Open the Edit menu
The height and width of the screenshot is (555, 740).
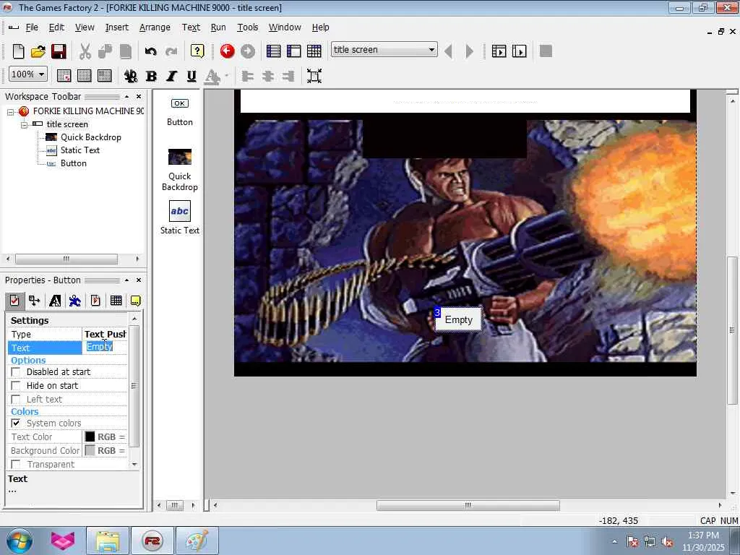[x=56, y=27]
